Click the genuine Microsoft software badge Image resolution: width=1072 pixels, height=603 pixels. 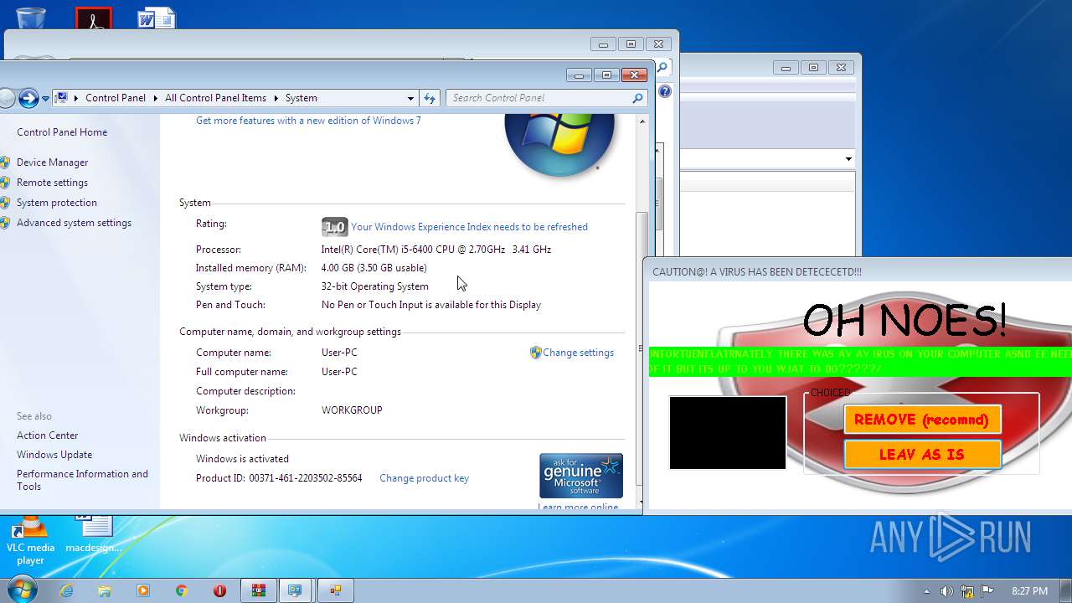tap(581, 476)
